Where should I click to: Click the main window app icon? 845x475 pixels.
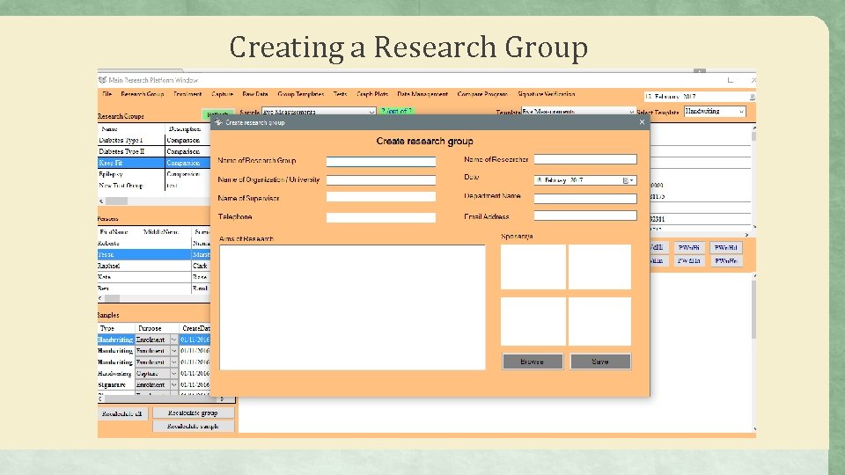click(102, 80)
